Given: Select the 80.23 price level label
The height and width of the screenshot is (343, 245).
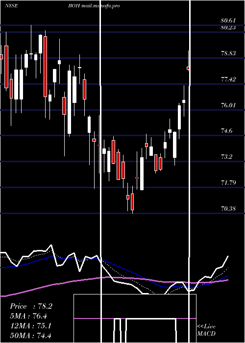Looking at the screenshot, I should [x=228, y=27].
